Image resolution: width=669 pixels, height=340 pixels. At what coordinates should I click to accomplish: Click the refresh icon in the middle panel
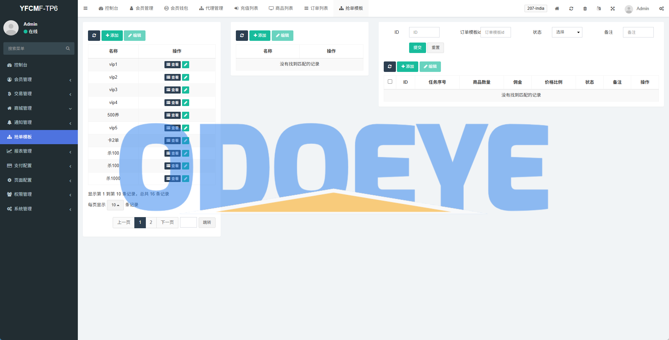(242, 35)
